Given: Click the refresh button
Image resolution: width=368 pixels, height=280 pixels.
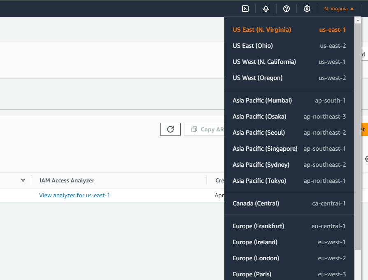Looking at the screenshot, I should point(170,129).
